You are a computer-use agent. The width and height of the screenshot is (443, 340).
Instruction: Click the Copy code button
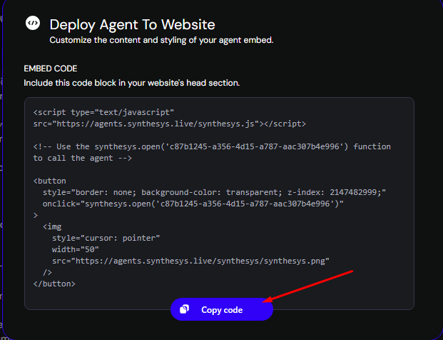click(222, 309)
